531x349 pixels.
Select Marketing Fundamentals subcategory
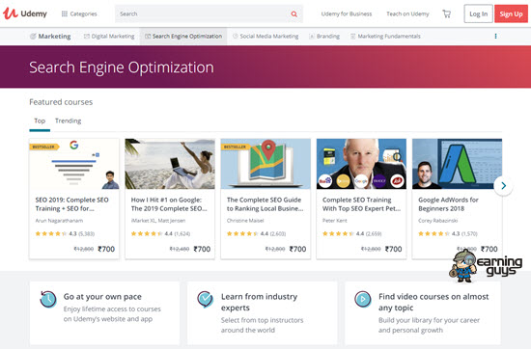[x=385, y=37]
